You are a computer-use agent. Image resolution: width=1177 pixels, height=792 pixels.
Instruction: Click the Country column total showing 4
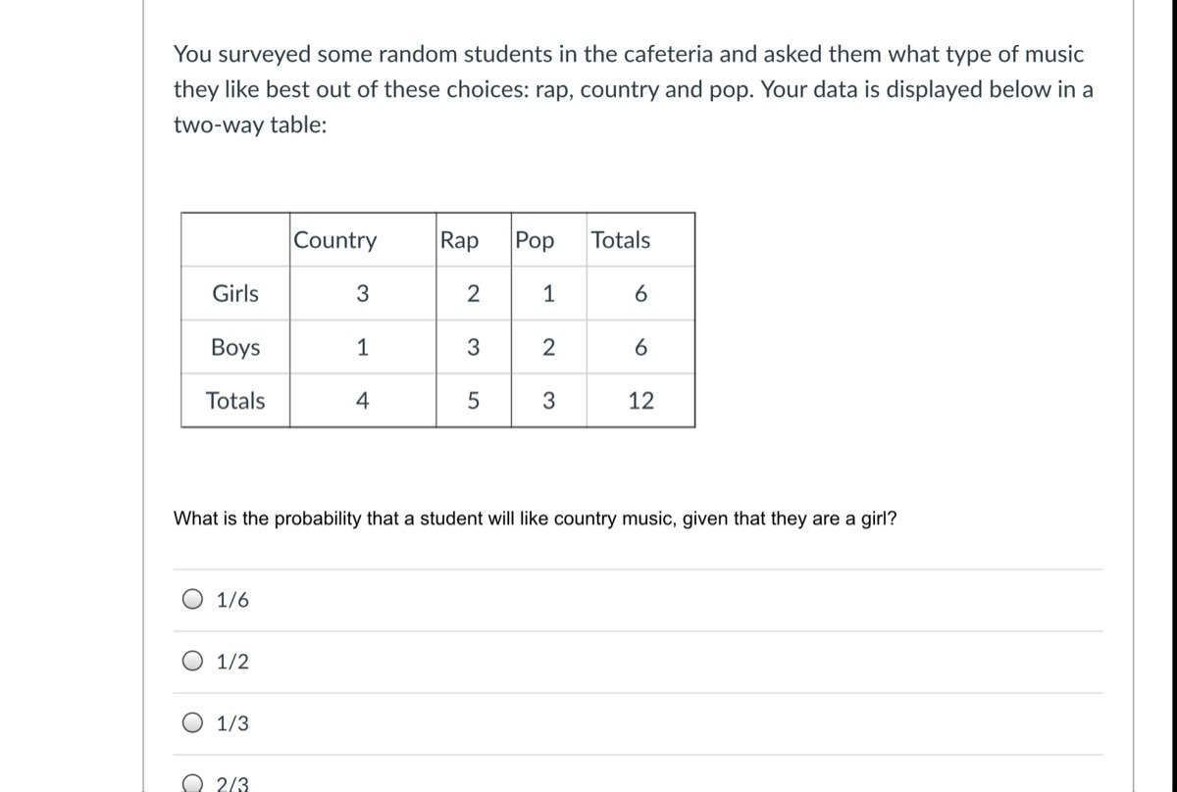[362, 400]
